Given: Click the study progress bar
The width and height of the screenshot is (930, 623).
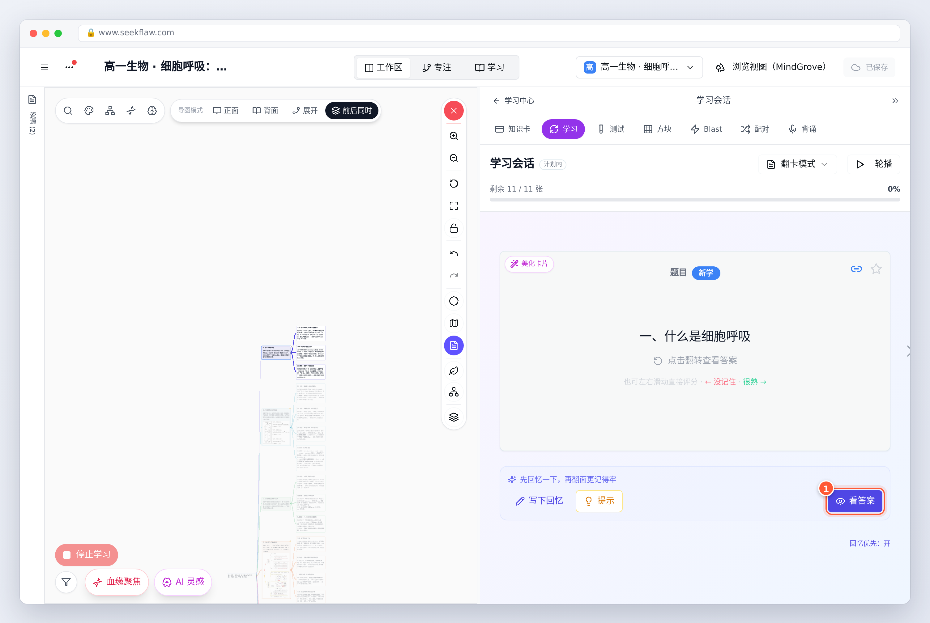Looking at the screenshot, I should (695, 200).
